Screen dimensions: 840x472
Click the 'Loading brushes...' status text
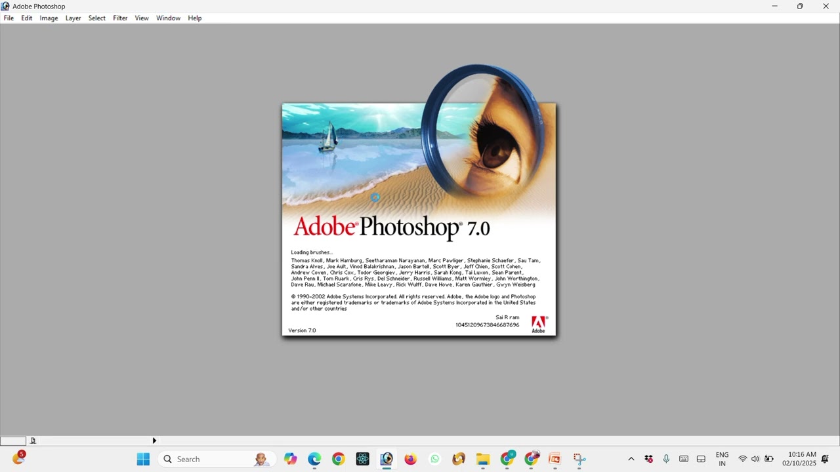(312, 252)
